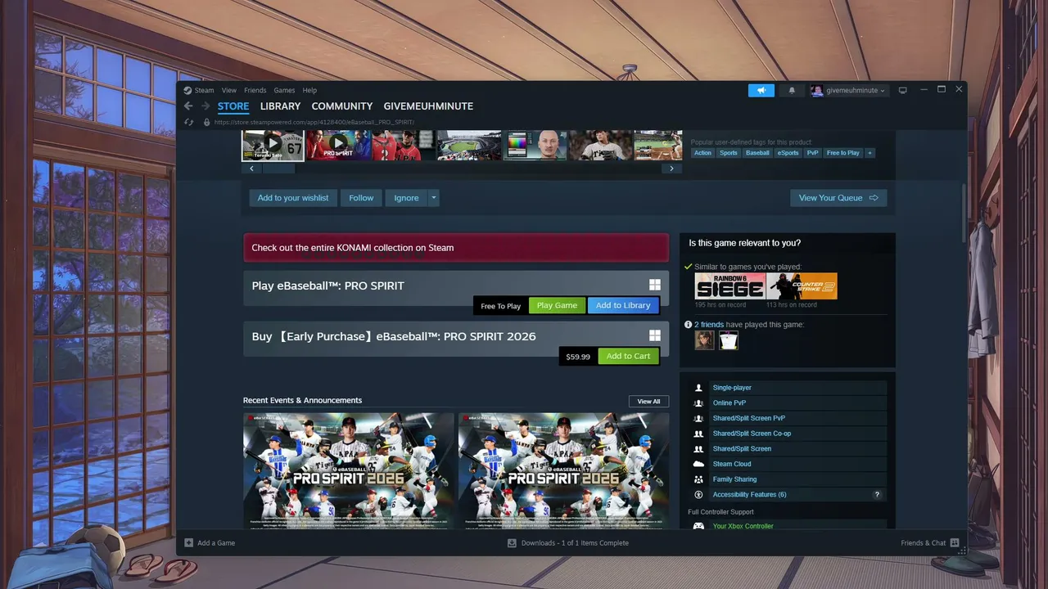Screen dimensions: 1048x589
Task: Click the Windows icon on Early Purchase row
Action: coord(655,335)
